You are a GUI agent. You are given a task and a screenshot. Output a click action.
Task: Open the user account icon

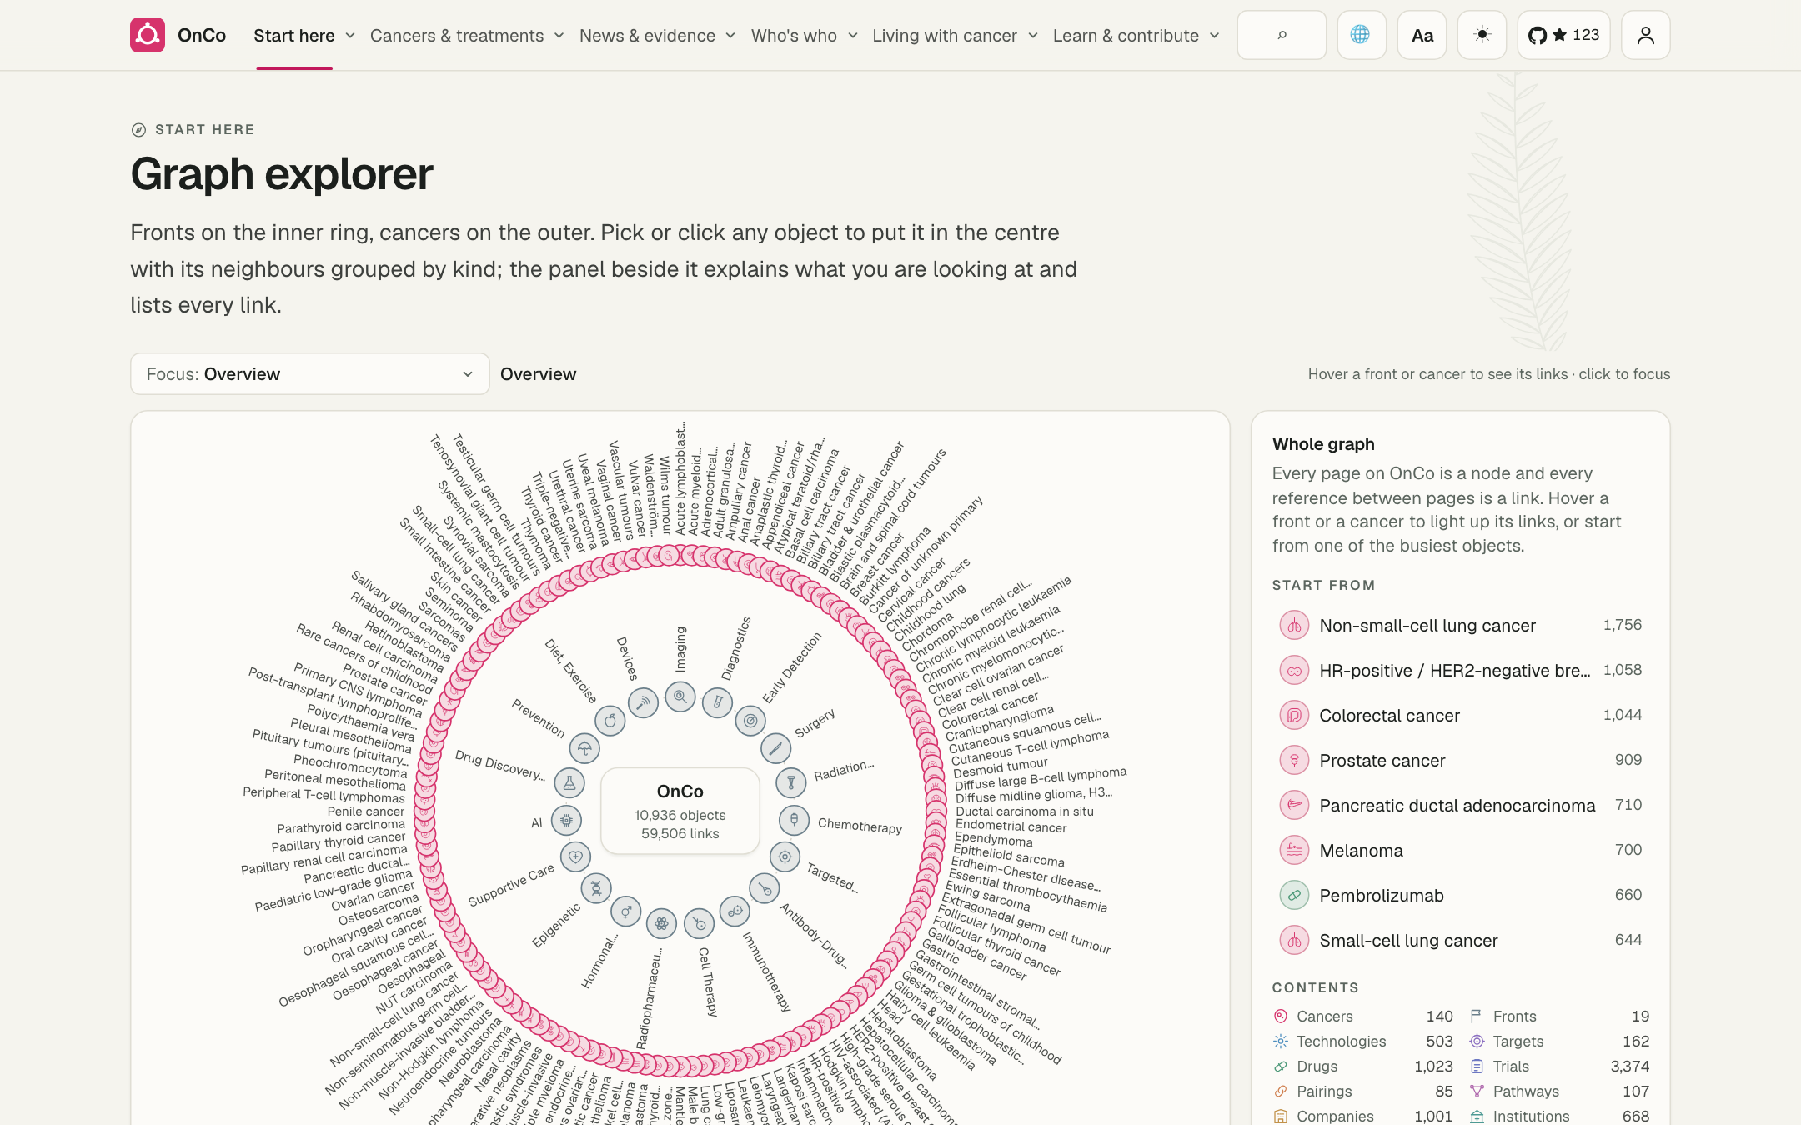(x=1645, y=35)
